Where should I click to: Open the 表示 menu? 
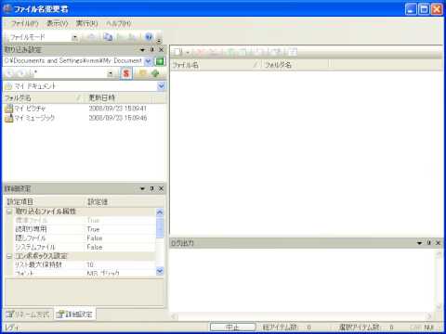click(58, 23)
